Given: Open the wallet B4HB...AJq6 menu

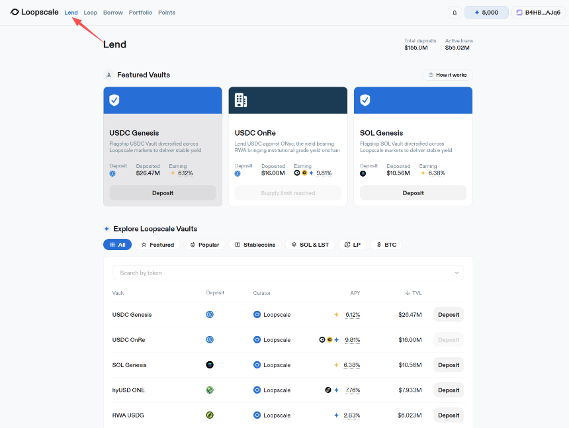Looking at the screenshot, I should click(x=538, y=13).
